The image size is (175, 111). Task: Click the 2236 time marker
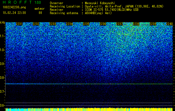pyautogui.click(x=103, y=24)
